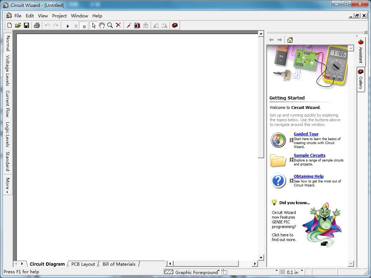Open the Guided Tour link

(x=306, y=134)
